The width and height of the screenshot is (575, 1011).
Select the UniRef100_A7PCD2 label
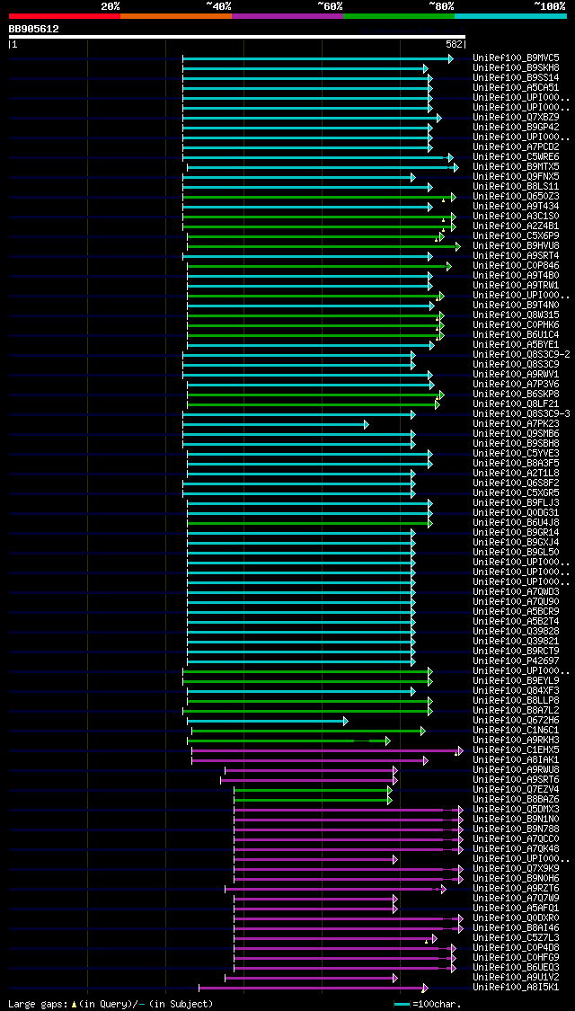[x=516, y=147]
